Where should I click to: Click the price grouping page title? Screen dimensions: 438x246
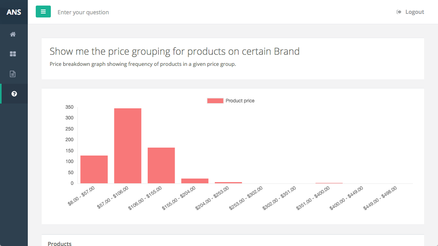174,51
